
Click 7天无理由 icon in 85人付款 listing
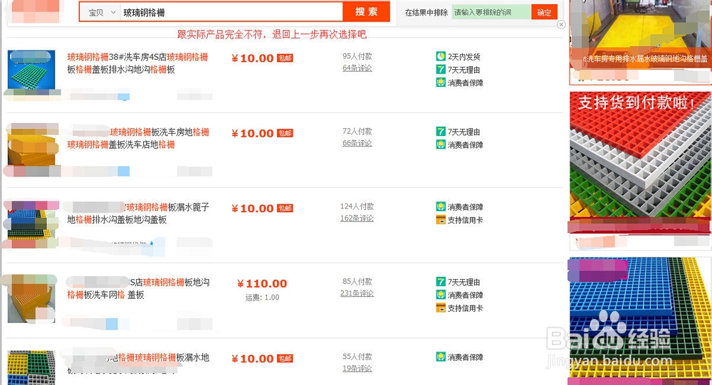(441, 282)
